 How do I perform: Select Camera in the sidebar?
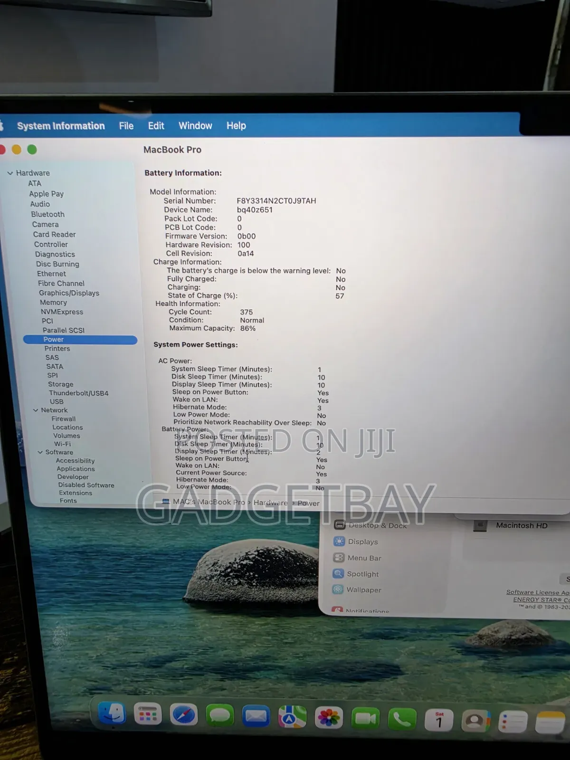45,224
